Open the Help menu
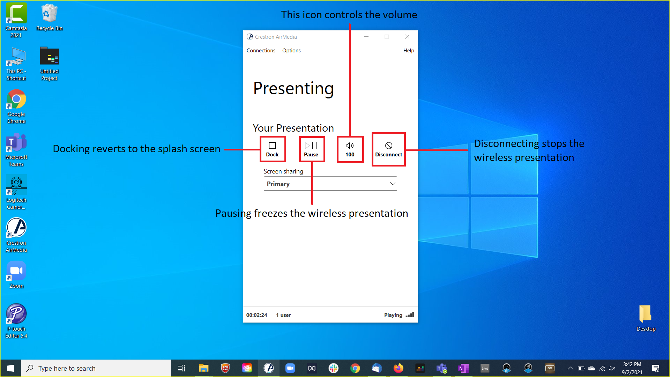 click(409, 51)
